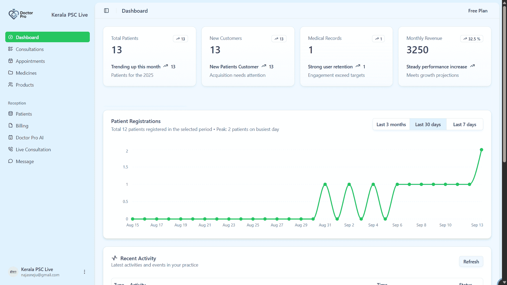Switch chart to Last 7 days
This screenshot has width=507, height=285.
point(464,124)
